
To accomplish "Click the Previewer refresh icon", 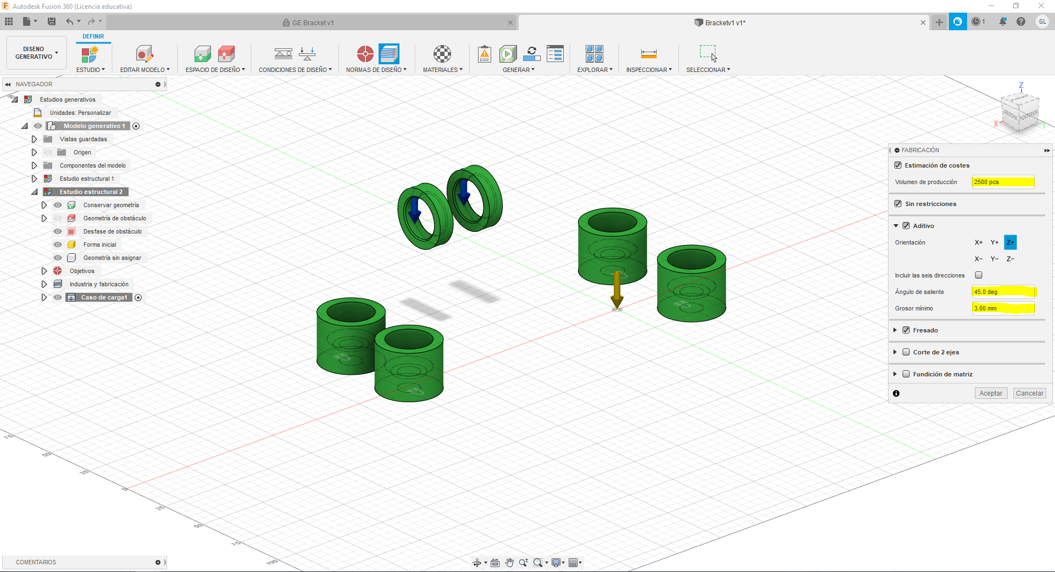I will tap(531, 54).
